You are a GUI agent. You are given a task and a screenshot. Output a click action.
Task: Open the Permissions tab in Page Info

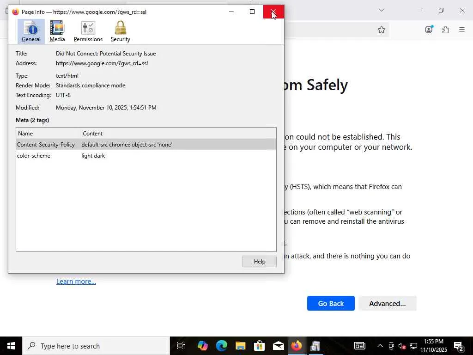tap(88, 31)
